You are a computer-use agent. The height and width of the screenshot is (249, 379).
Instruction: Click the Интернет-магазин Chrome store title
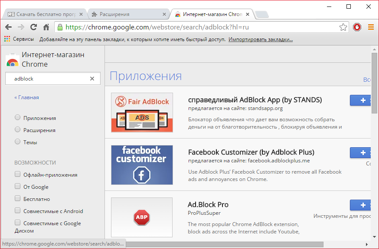click(x=53, y=59)
